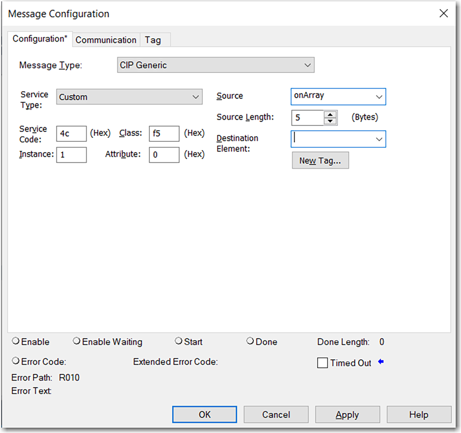
Task: Click the Instance value field
Action: pyautogui.click(x=71, y=154)
